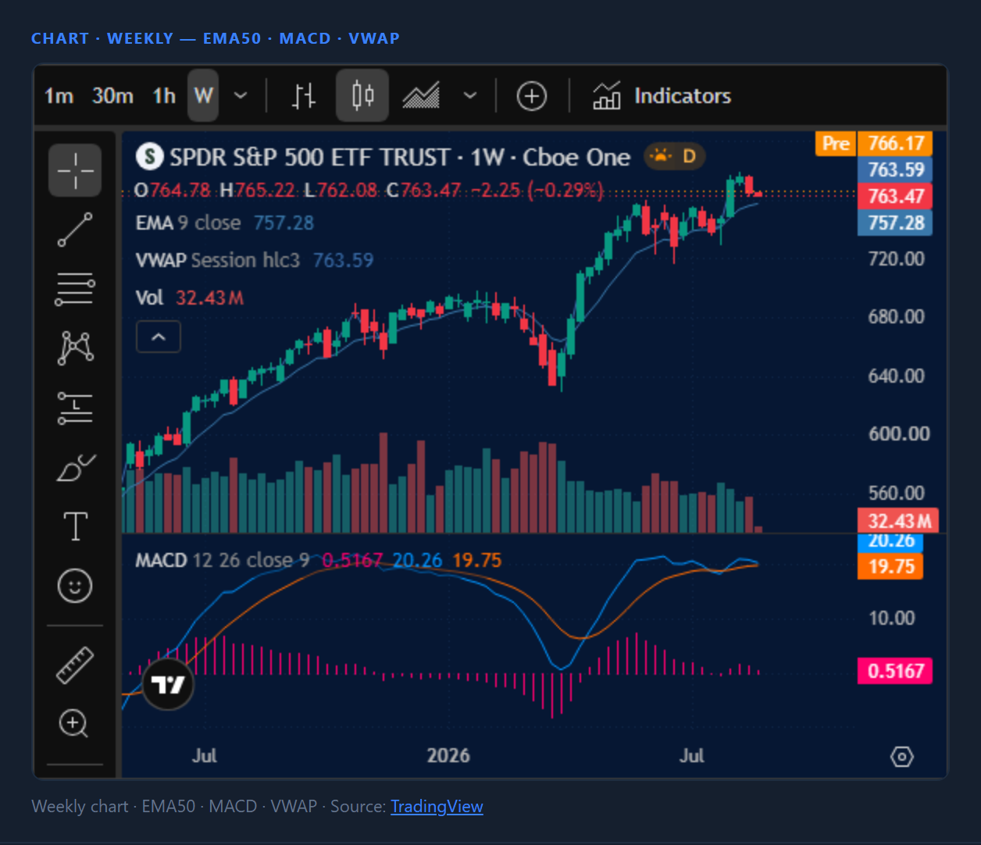Screen dimensions: 981x845
Task: Open the TradingView source link
Action: point(437,806)
